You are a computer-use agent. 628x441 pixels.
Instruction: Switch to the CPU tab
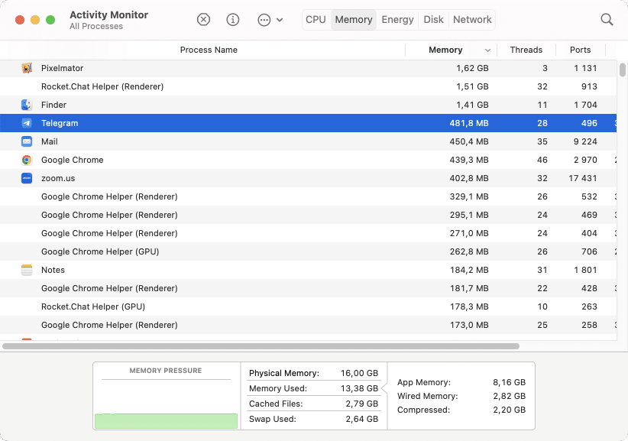click(x=316, y=20)
